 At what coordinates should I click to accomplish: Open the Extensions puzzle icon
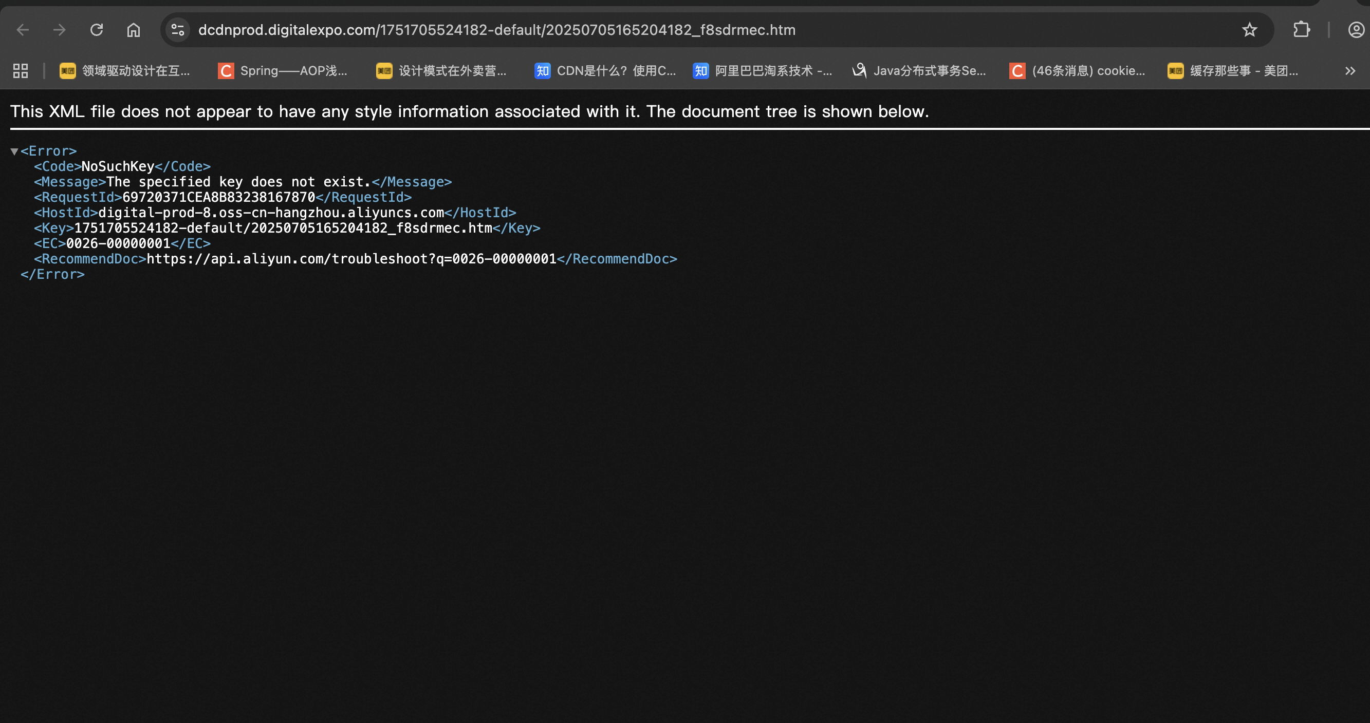(1301, 30)
